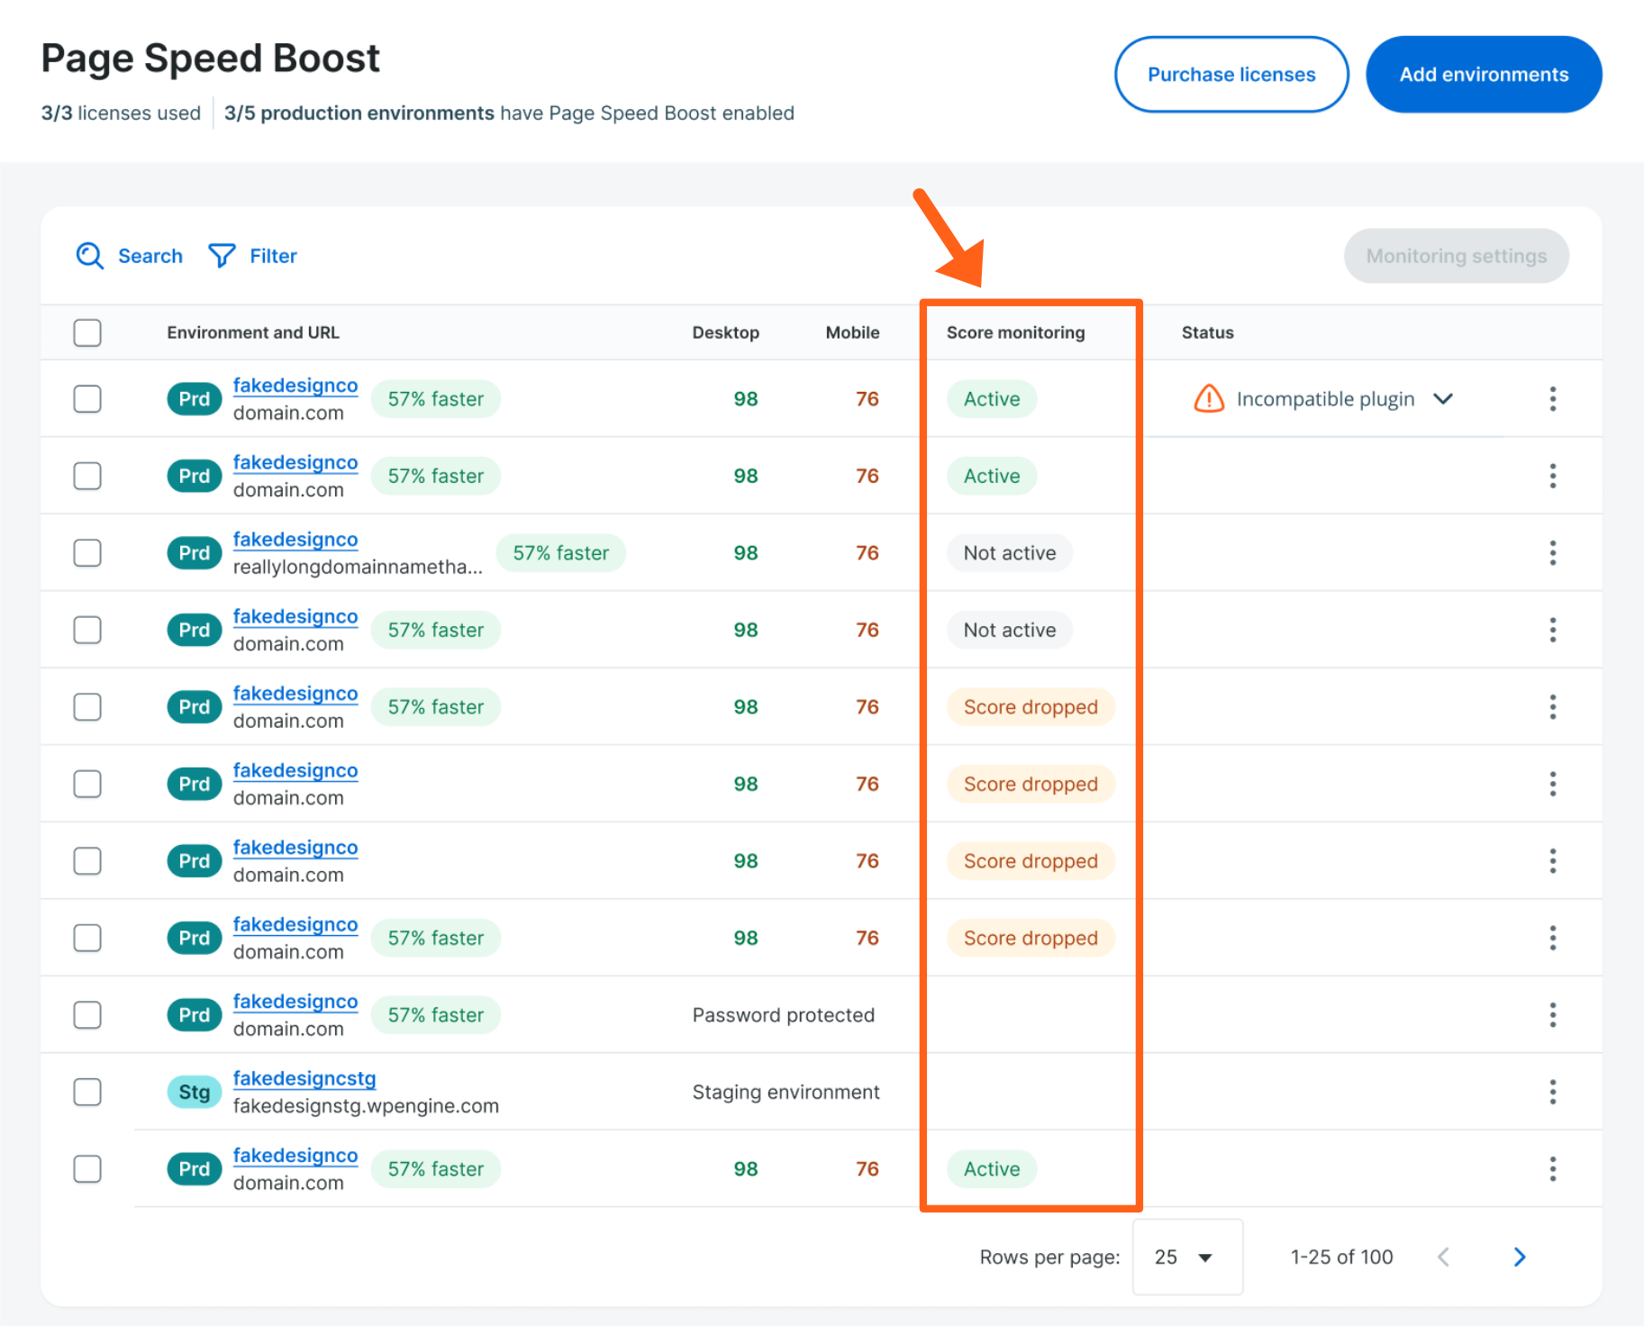Click the Monitoring settings button
The width and height of the screenshot is (1644, 1326).
pyautogui.click(x=1456, y=256)
